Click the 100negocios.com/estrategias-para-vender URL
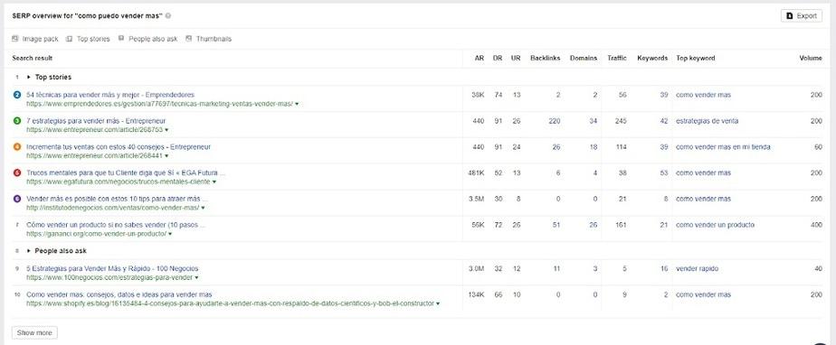The image size is (836, 345). (x=109, y=278)
